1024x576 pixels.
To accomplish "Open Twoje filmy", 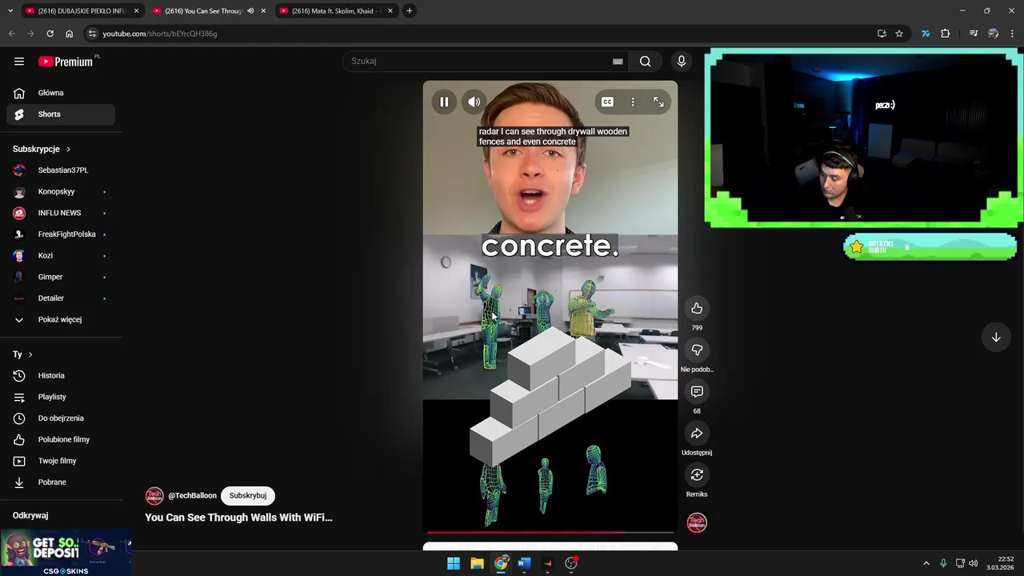I will (x=61, y=461).
